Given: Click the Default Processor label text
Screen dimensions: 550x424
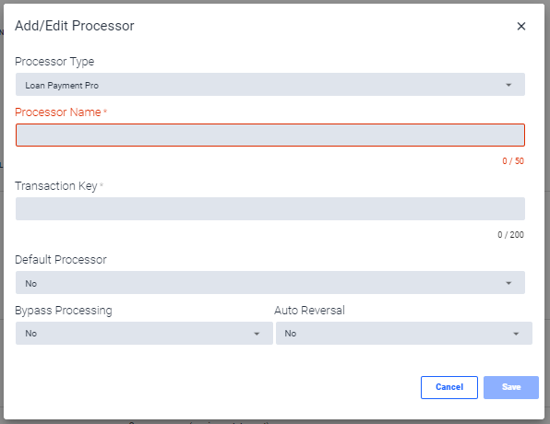Looking at the screenshot, I should pyautogui.click(x=61, y=260).
